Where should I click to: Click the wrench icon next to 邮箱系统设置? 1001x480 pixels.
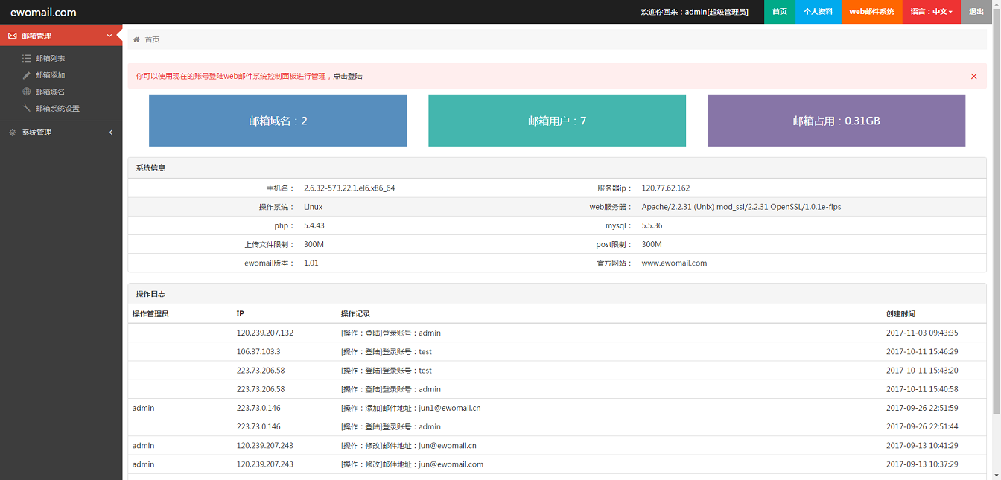[27, 108]
